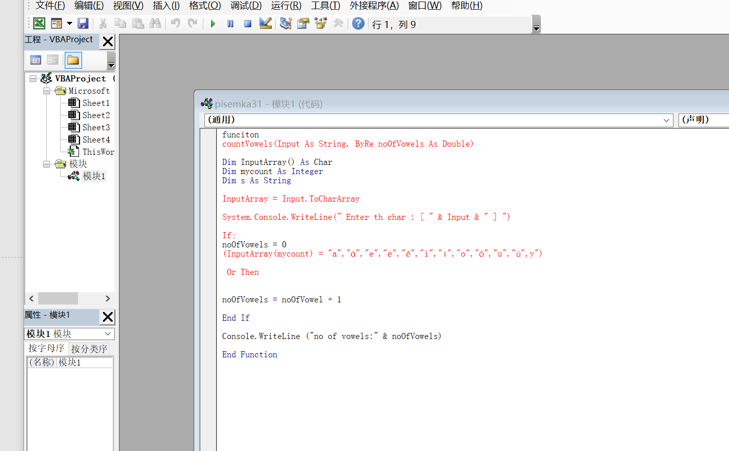Run the macro with the Run button
Image resolution: width=729 pixels, height=451 pixels.
click(213, 23)
